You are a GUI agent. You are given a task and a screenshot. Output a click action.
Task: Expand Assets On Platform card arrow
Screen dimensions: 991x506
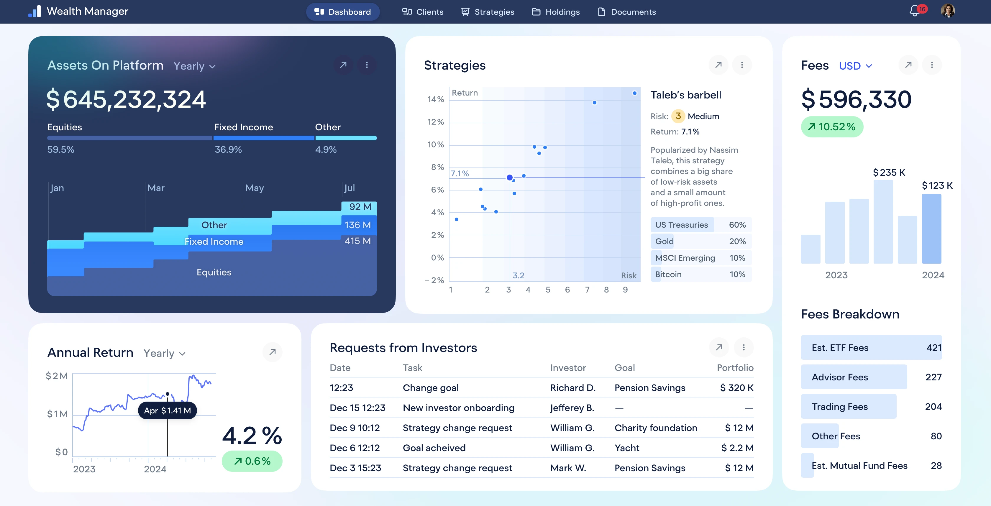pos(343,65)
